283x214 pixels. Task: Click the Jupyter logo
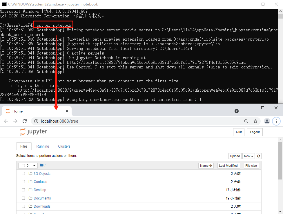pyautogui.click(x=33, y=132)
